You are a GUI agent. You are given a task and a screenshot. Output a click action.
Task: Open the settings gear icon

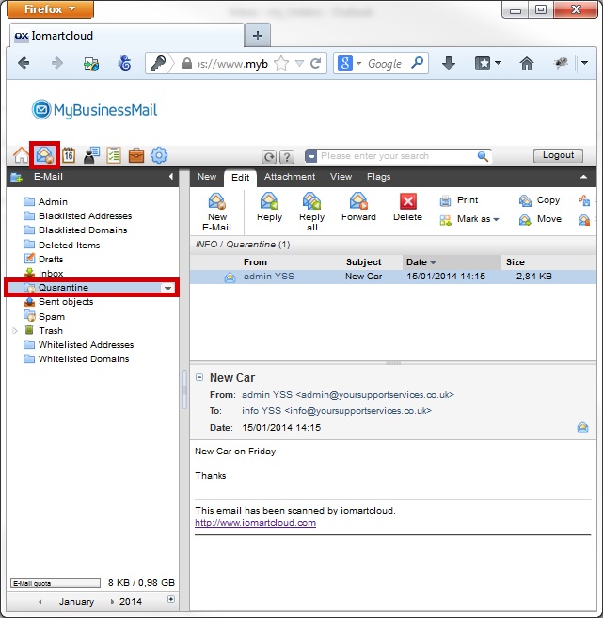pos(159,156)
